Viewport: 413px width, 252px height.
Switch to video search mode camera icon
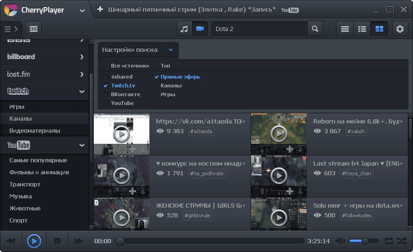[200, 29]
